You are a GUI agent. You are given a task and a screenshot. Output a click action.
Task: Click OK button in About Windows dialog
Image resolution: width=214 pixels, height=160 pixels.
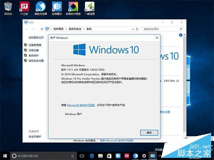(149, 133)
